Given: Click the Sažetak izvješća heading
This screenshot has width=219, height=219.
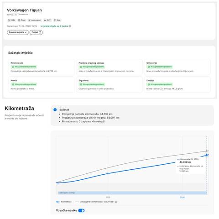Looking at the screenshot, I should click(21, 53).
